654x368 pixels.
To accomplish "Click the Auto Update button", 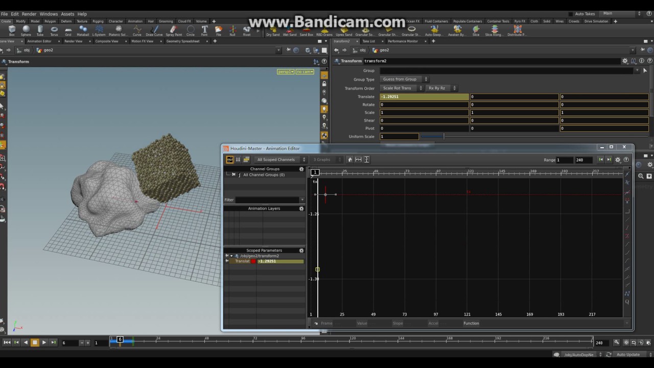I will click(628, 355).
